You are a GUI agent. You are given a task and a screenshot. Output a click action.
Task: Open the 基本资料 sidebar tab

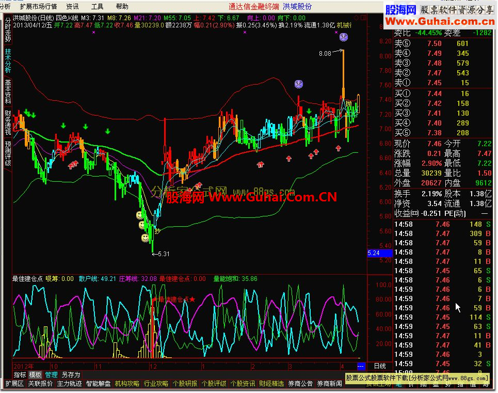click(x=8, y=91)
